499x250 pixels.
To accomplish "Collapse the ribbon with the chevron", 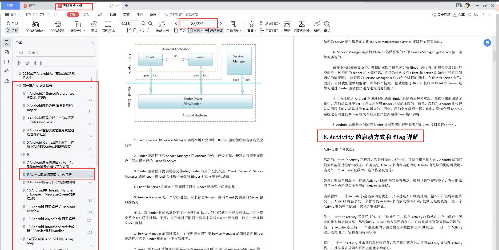I will (490, 15).
